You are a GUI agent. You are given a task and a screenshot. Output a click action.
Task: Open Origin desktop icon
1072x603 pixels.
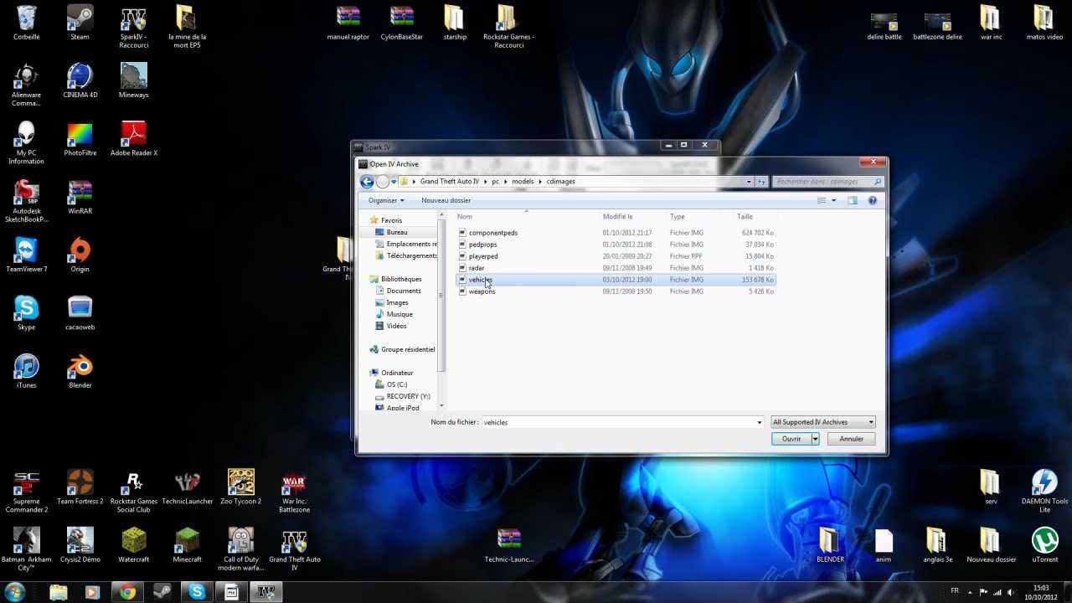[80, 255]
